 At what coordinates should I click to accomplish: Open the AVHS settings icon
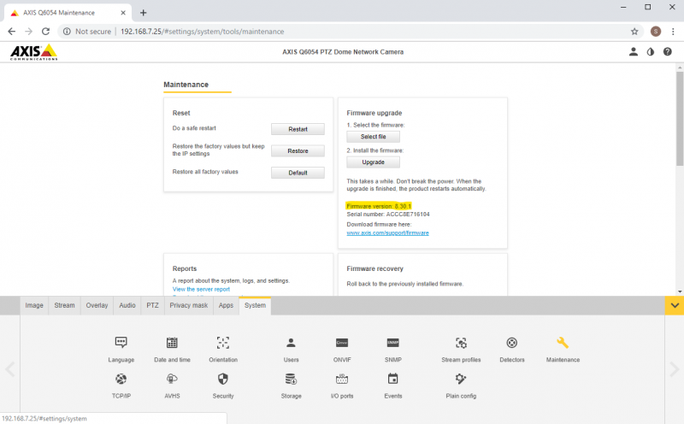tap(172, 379)
